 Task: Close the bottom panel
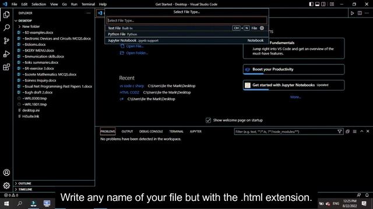click(368, 131)
